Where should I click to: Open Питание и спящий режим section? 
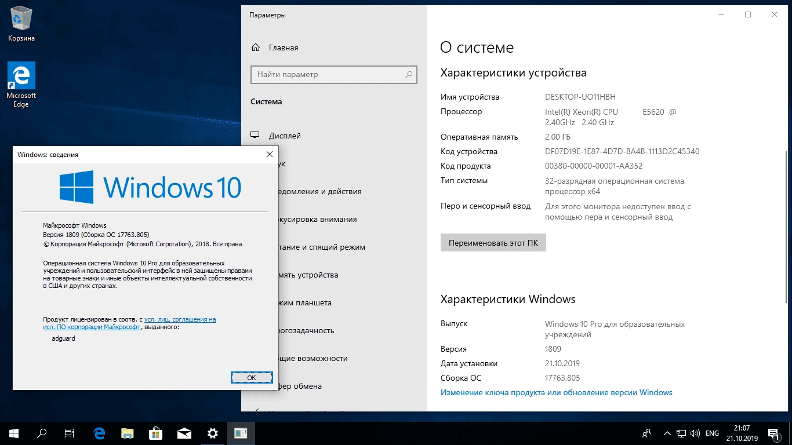pos(322,247)
